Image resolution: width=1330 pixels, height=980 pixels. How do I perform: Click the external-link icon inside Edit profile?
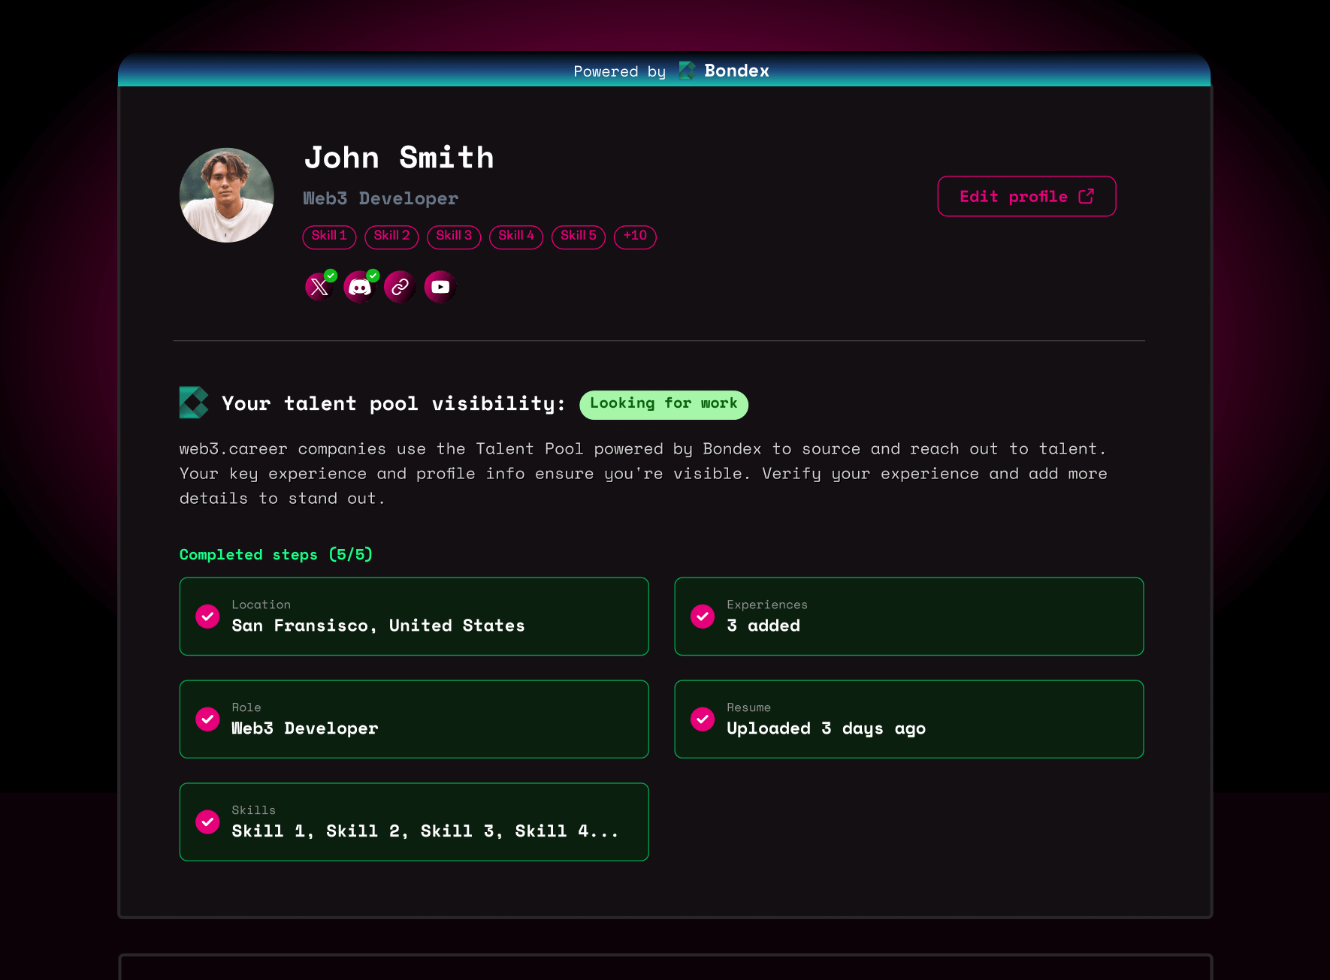[1087, 196]
